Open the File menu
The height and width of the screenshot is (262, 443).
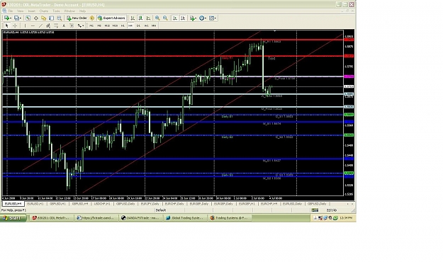[x=11, y=11]
